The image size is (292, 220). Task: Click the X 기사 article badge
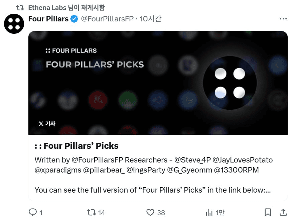point(47,124)
